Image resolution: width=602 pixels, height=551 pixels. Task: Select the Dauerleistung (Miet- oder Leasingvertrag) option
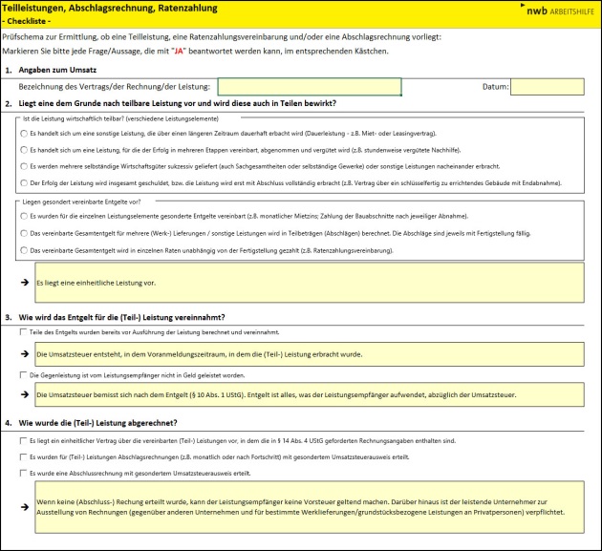24,134
